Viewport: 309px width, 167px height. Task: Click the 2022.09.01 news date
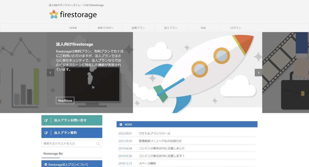[x=125, y=133]
